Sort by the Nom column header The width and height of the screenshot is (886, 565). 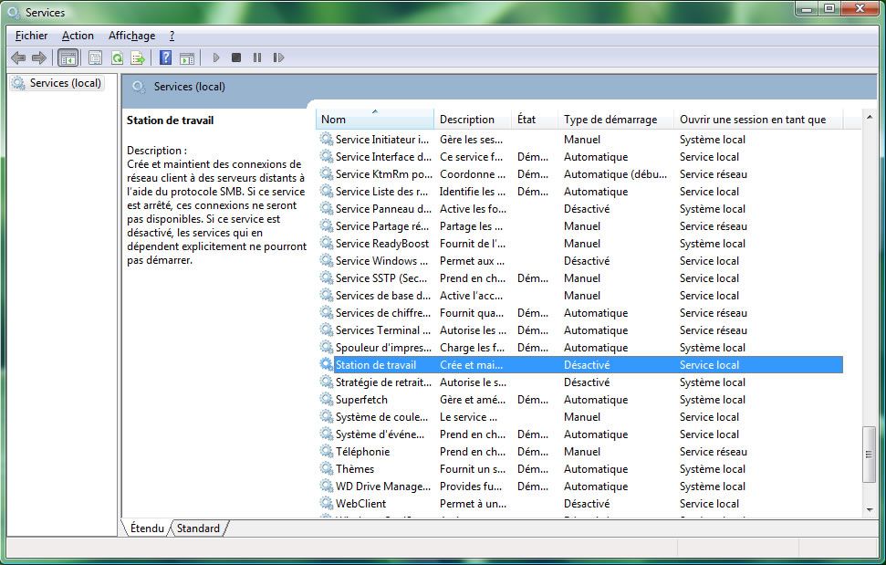point(375,120)
